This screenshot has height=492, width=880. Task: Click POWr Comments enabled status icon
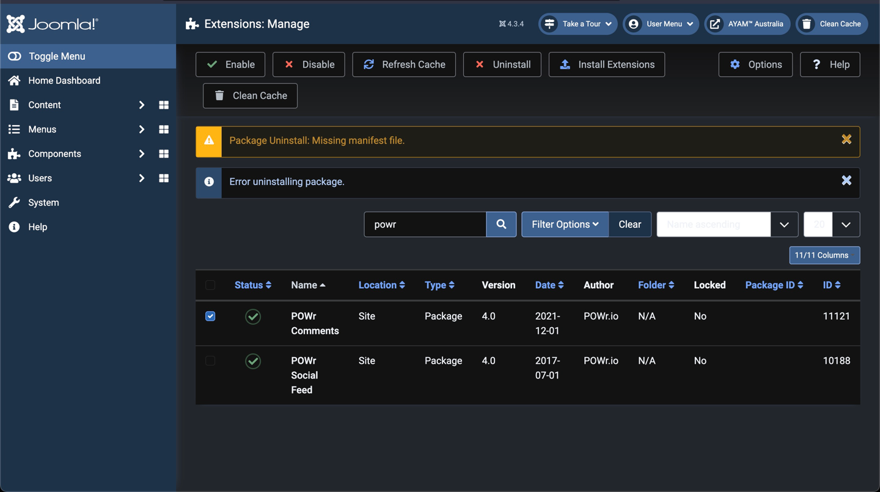coord(253,316)
